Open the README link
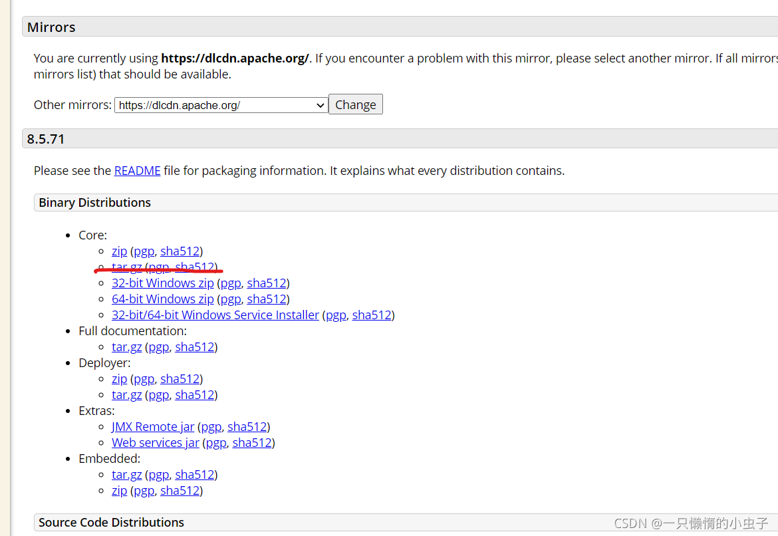Viewport: 778px width, 536px height. pos(138,171)
